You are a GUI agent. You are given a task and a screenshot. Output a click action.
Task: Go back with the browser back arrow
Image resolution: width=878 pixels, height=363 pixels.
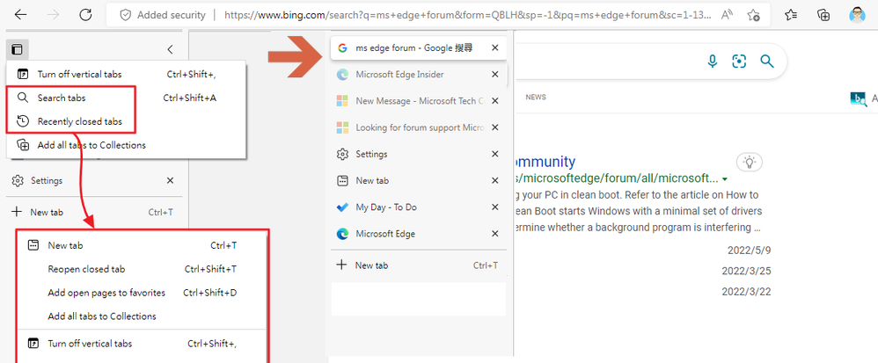pos(21,15)
